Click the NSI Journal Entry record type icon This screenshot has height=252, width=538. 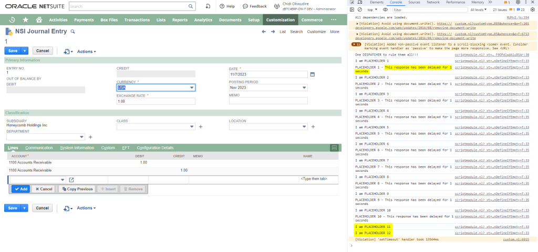click(9, 32)
